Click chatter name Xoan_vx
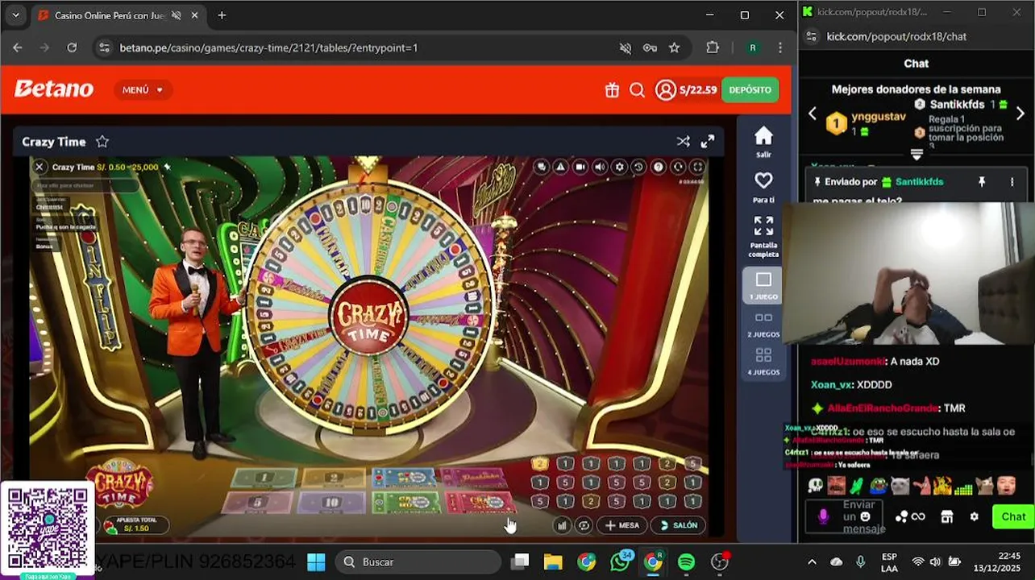The image size is (1035, 580). [831, 385]
